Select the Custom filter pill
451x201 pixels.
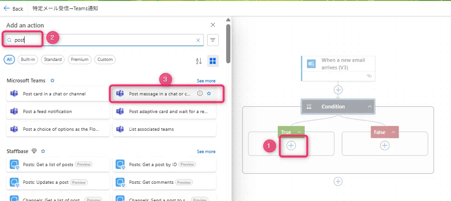[x=105, y=60]
